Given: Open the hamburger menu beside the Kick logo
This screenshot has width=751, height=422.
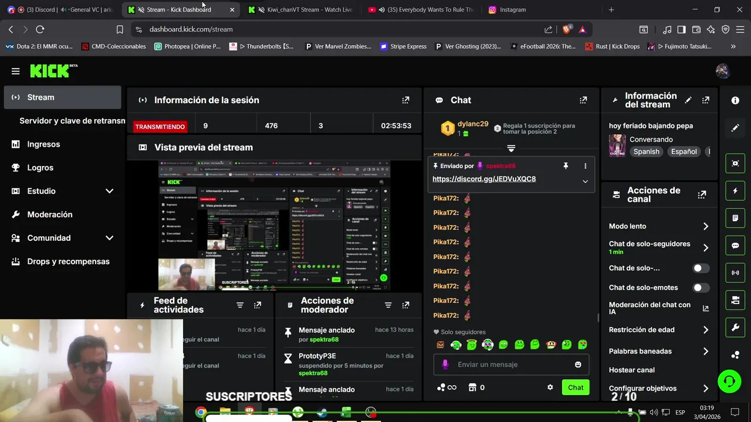Looking at the screenshot, I should click(x=15, y=72).
